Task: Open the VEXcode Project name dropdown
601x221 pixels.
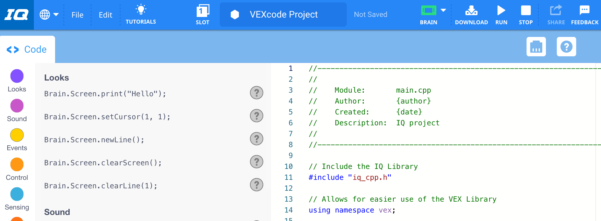Action: [x=283, y=14]
